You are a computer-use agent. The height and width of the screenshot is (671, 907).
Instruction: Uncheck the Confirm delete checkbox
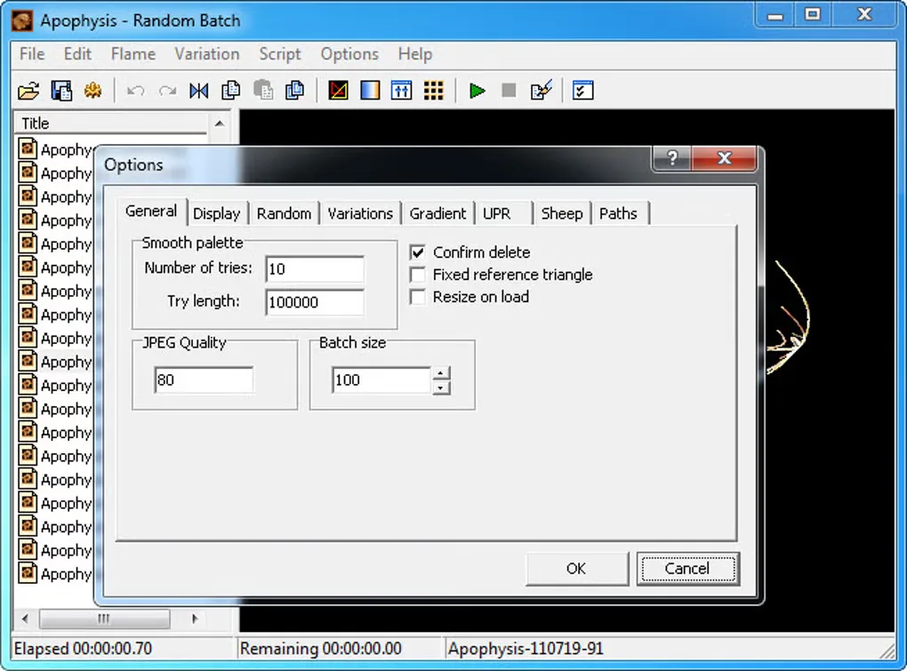418,252
